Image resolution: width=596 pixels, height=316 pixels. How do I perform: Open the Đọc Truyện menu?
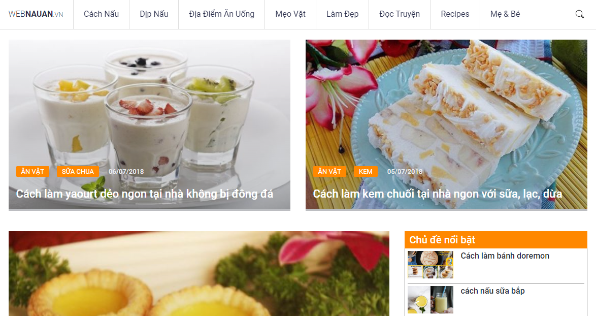pos(400,14)
